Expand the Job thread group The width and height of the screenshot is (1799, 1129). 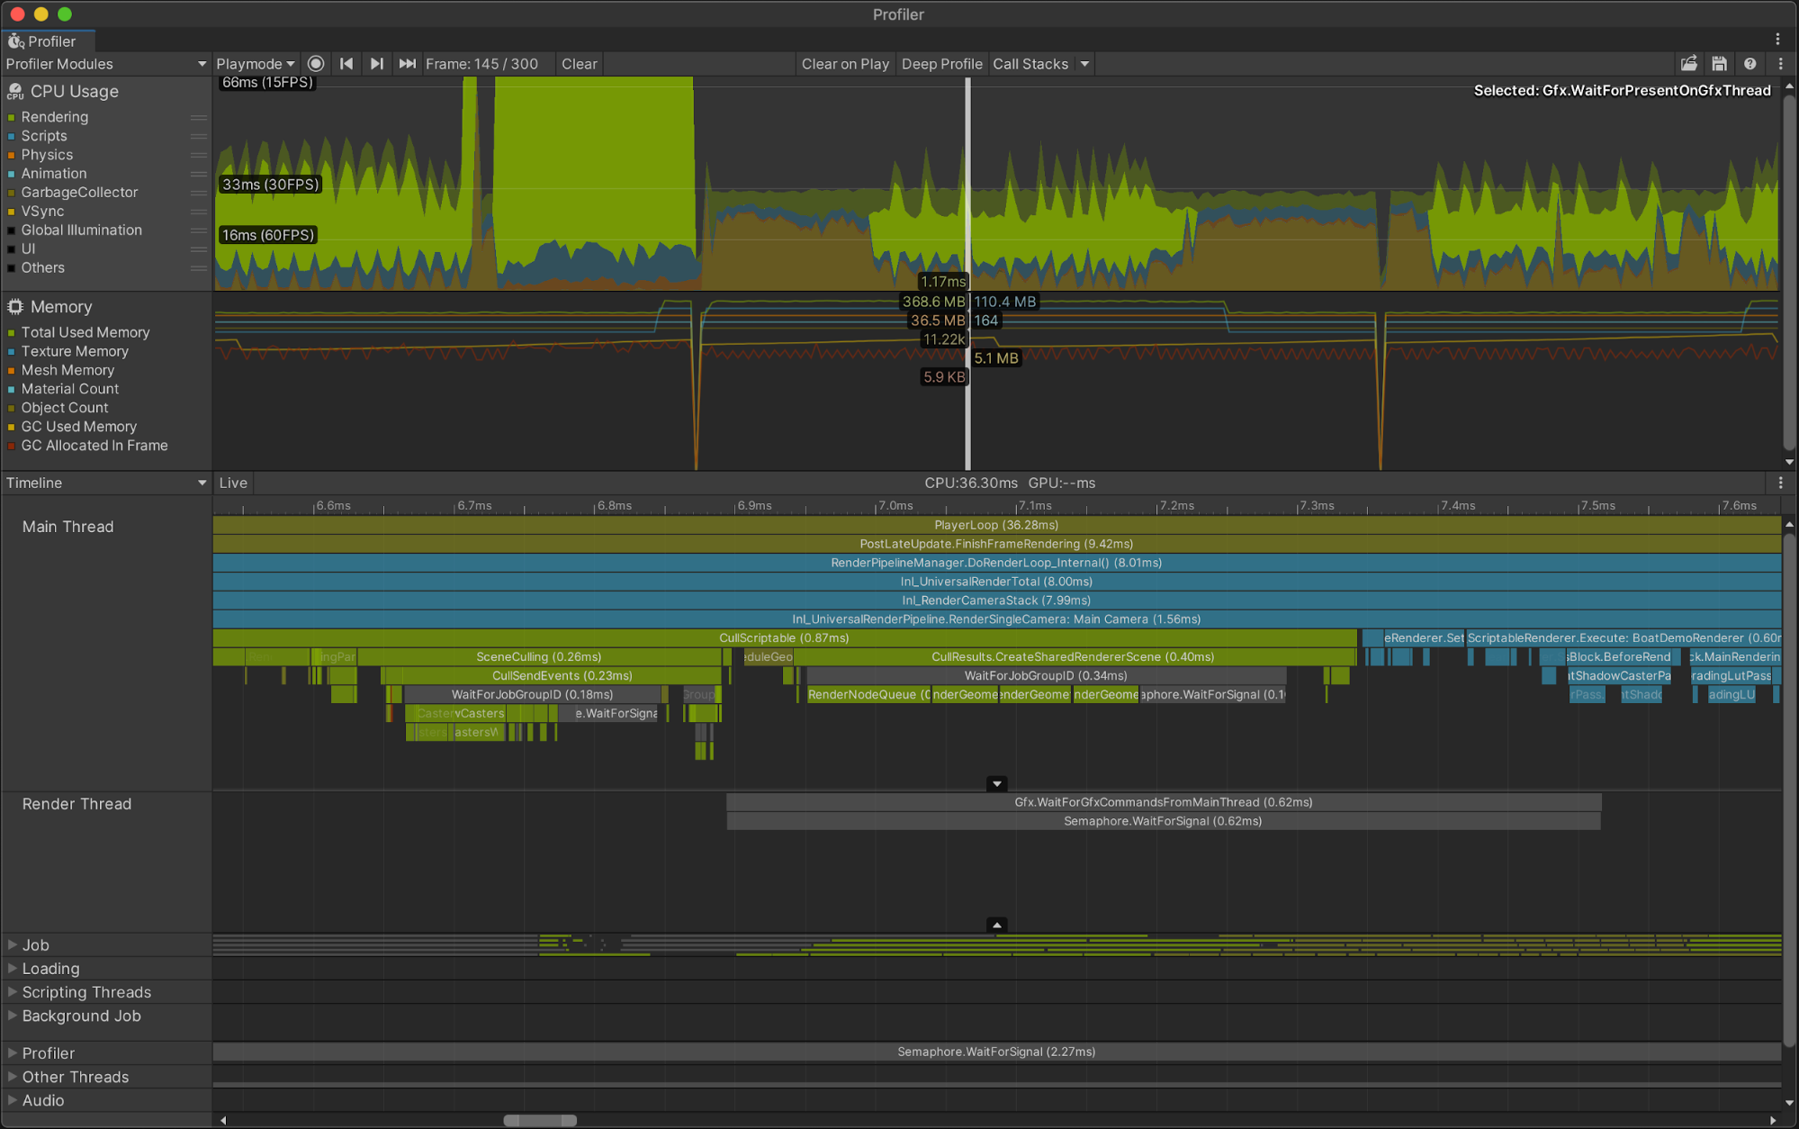point(13,944)
